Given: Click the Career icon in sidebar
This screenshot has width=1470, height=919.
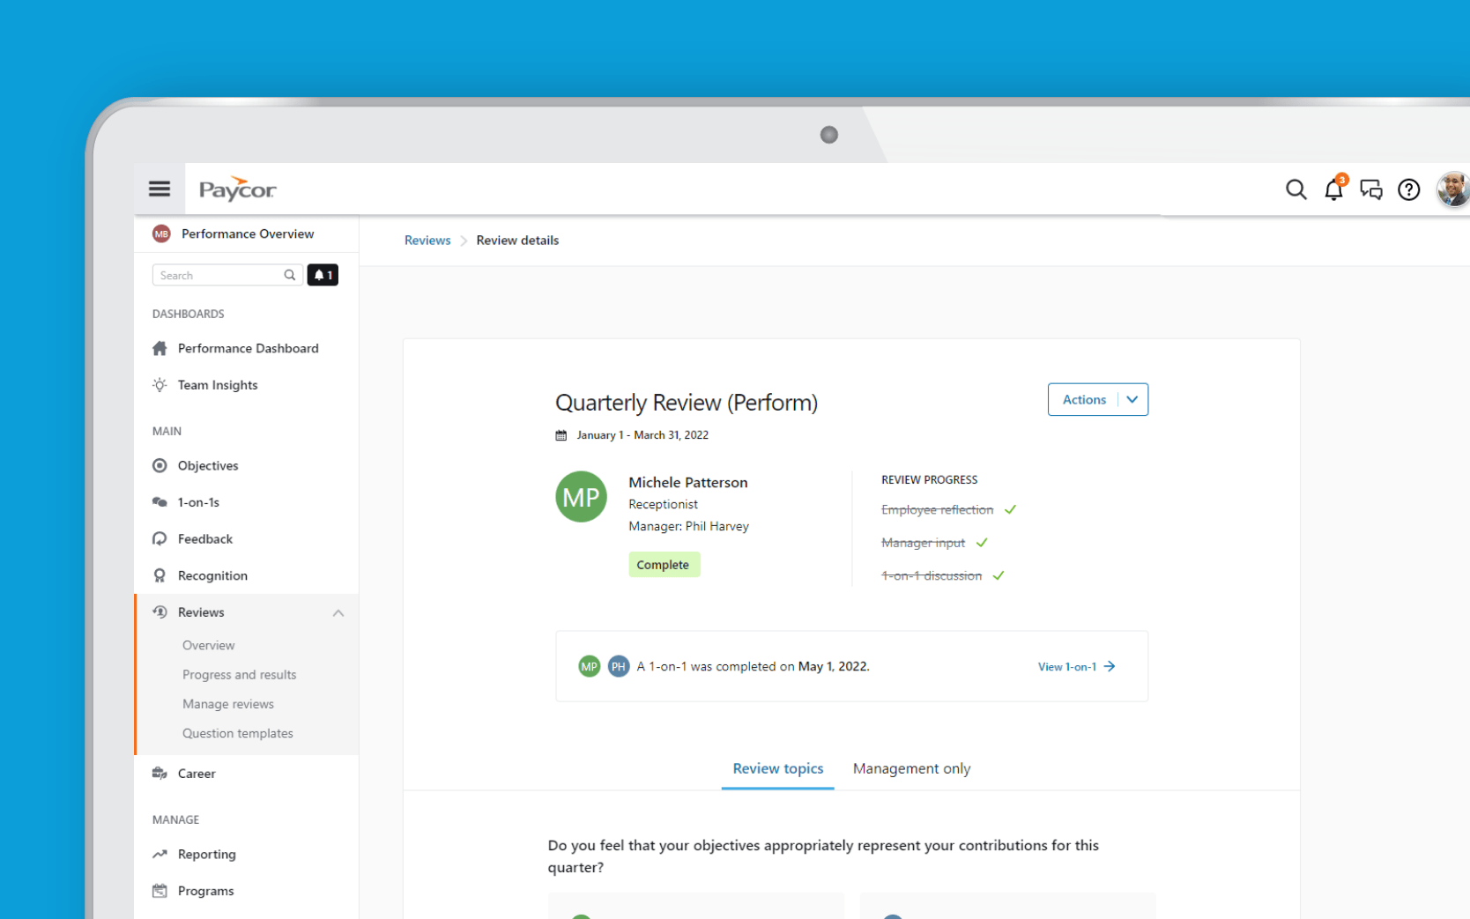Looking at the screenshot, I should coord(160,773).
